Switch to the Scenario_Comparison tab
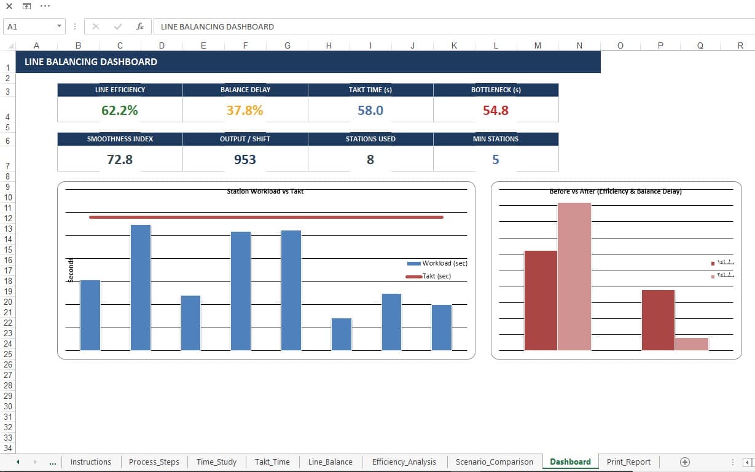The height and width of the screenshot is (472, 755). click(495, 462)
